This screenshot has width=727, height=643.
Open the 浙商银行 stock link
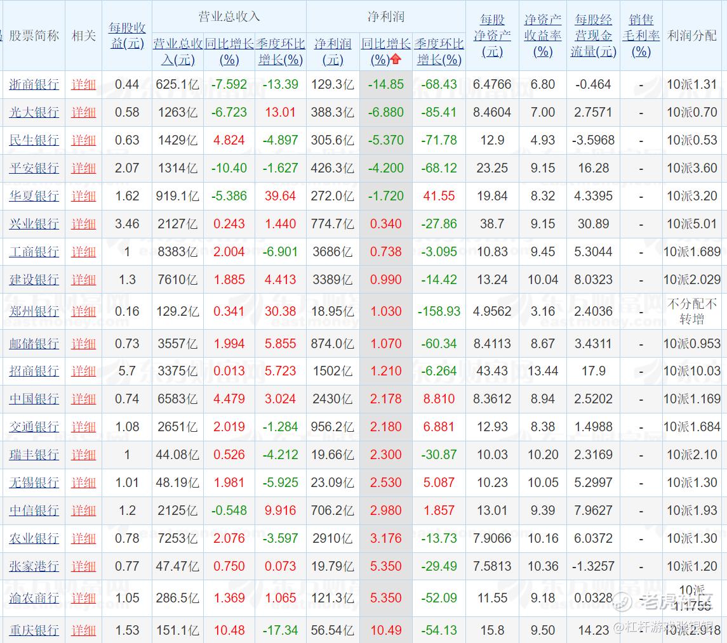(34, 84)
